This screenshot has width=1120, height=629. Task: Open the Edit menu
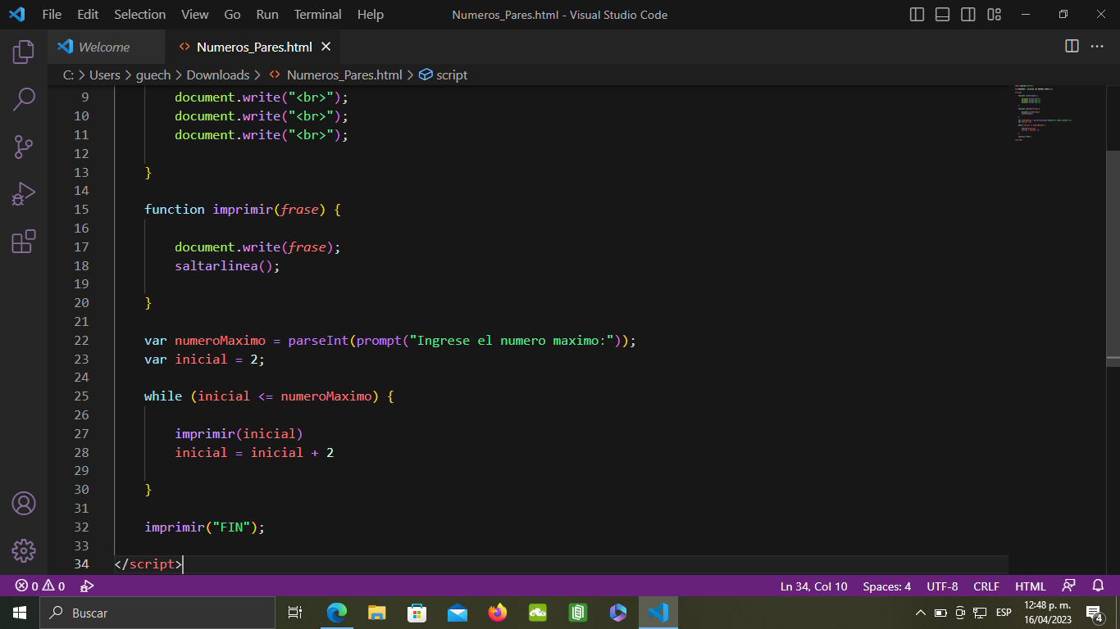click(88, 14)
